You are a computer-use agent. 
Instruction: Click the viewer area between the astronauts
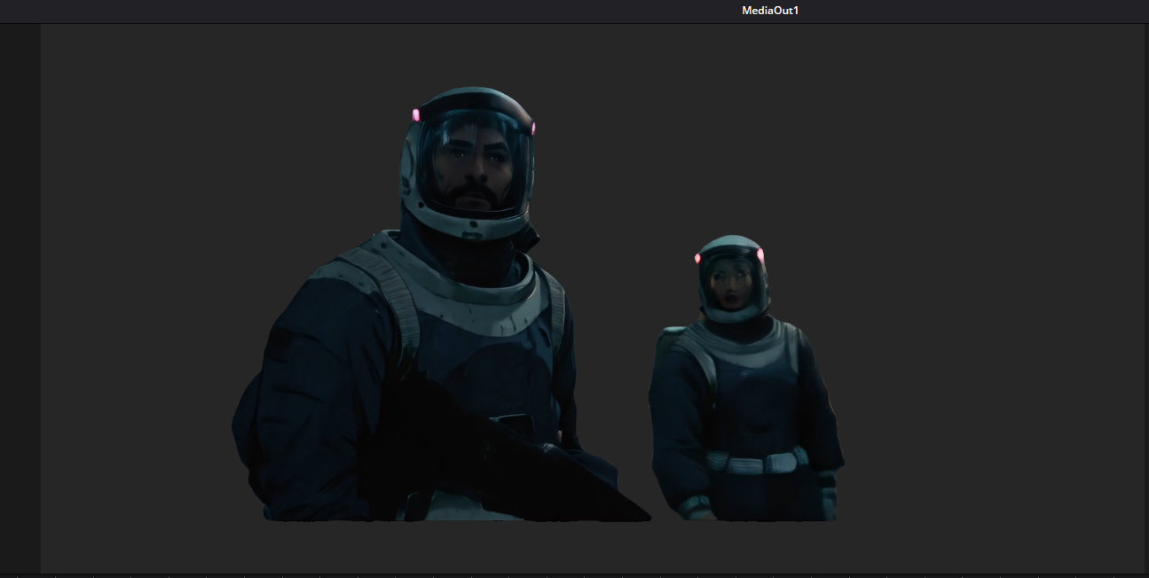(x=612, y=310)
